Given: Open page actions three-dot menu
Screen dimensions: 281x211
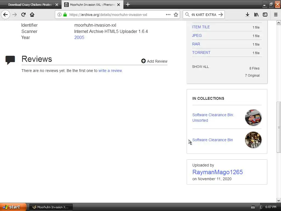Looking at the screenshot, I should [168, 15].
